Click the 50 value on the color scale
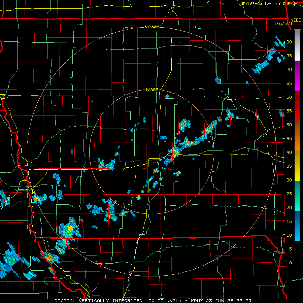This screenshot has height=303, width=303. point(289,125)
